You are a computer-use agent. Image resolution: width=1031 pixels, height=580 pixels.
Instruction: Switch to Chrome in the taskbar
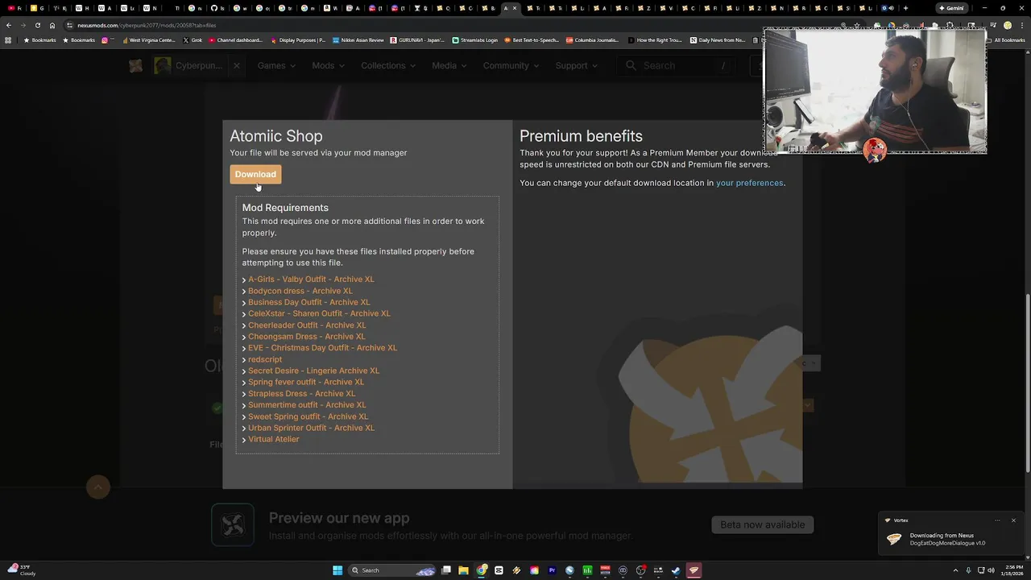pyautogui.click(x=481, y=570)
